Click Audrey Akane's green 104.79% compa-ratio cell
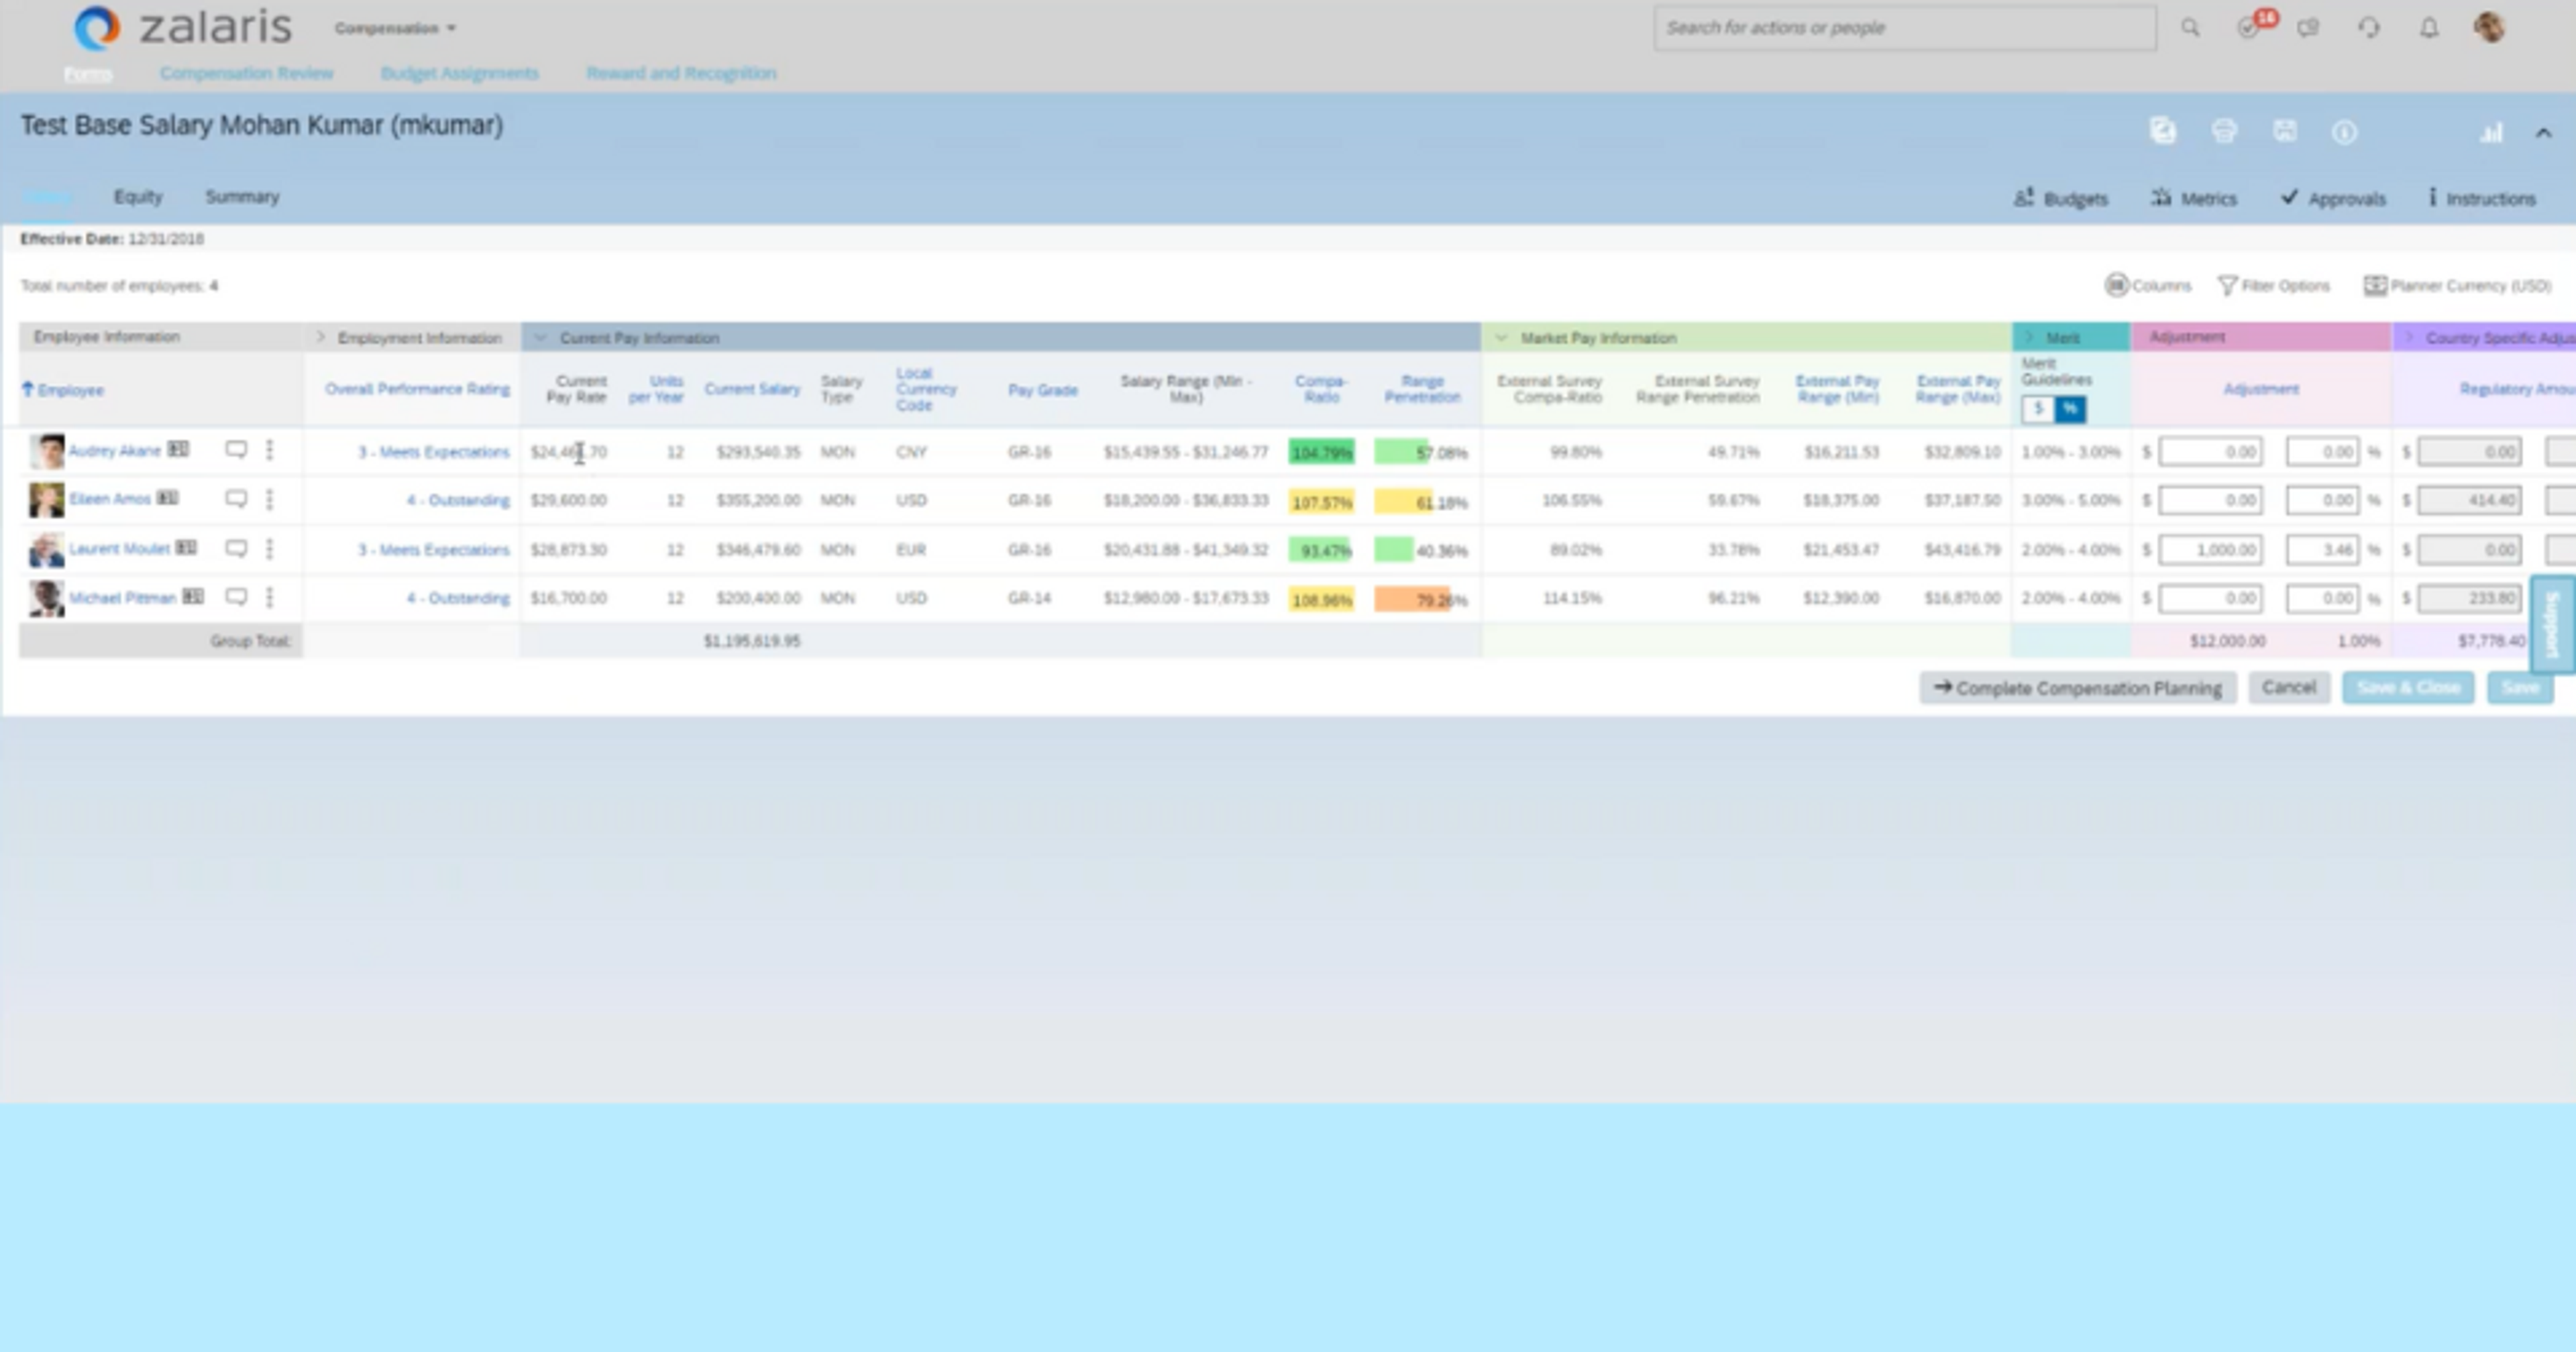The height and width of the screenshot is (1352, 2576). 1321,452
